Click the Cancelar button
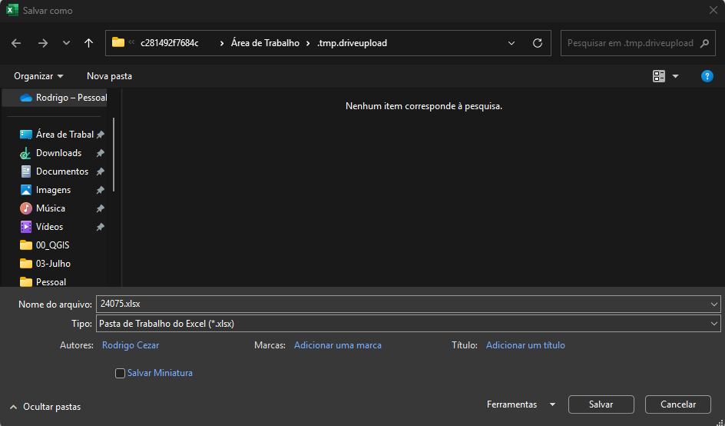 pos(678,404)
